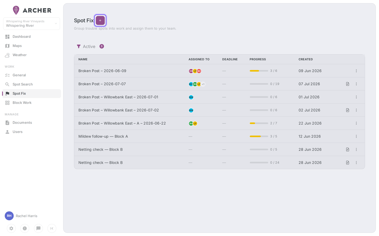Sort by the Created column header
The height and width of the screenshot is (236, 379).
tap(306, 59)
